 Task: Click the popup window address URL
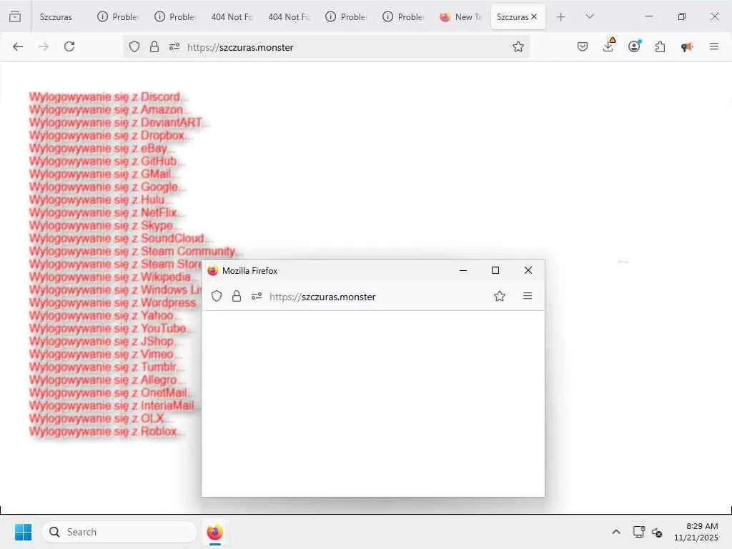coord(322,297)
